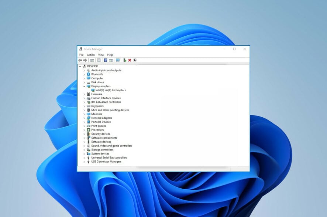The height and width of the screenshot is (217, 327).
Task: Select the "Bluetooth" label
Action: click(97, 74)
